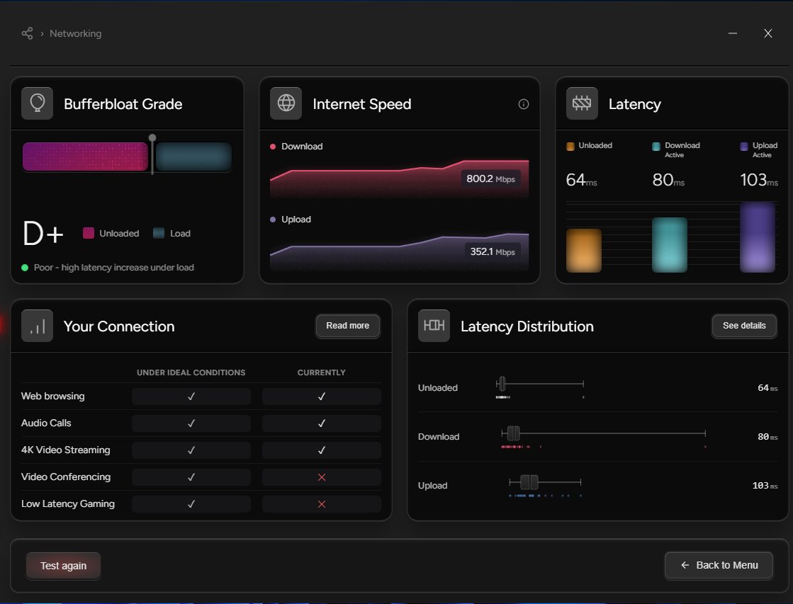
Task: Close the Networking window
Action: coord(767,33)
